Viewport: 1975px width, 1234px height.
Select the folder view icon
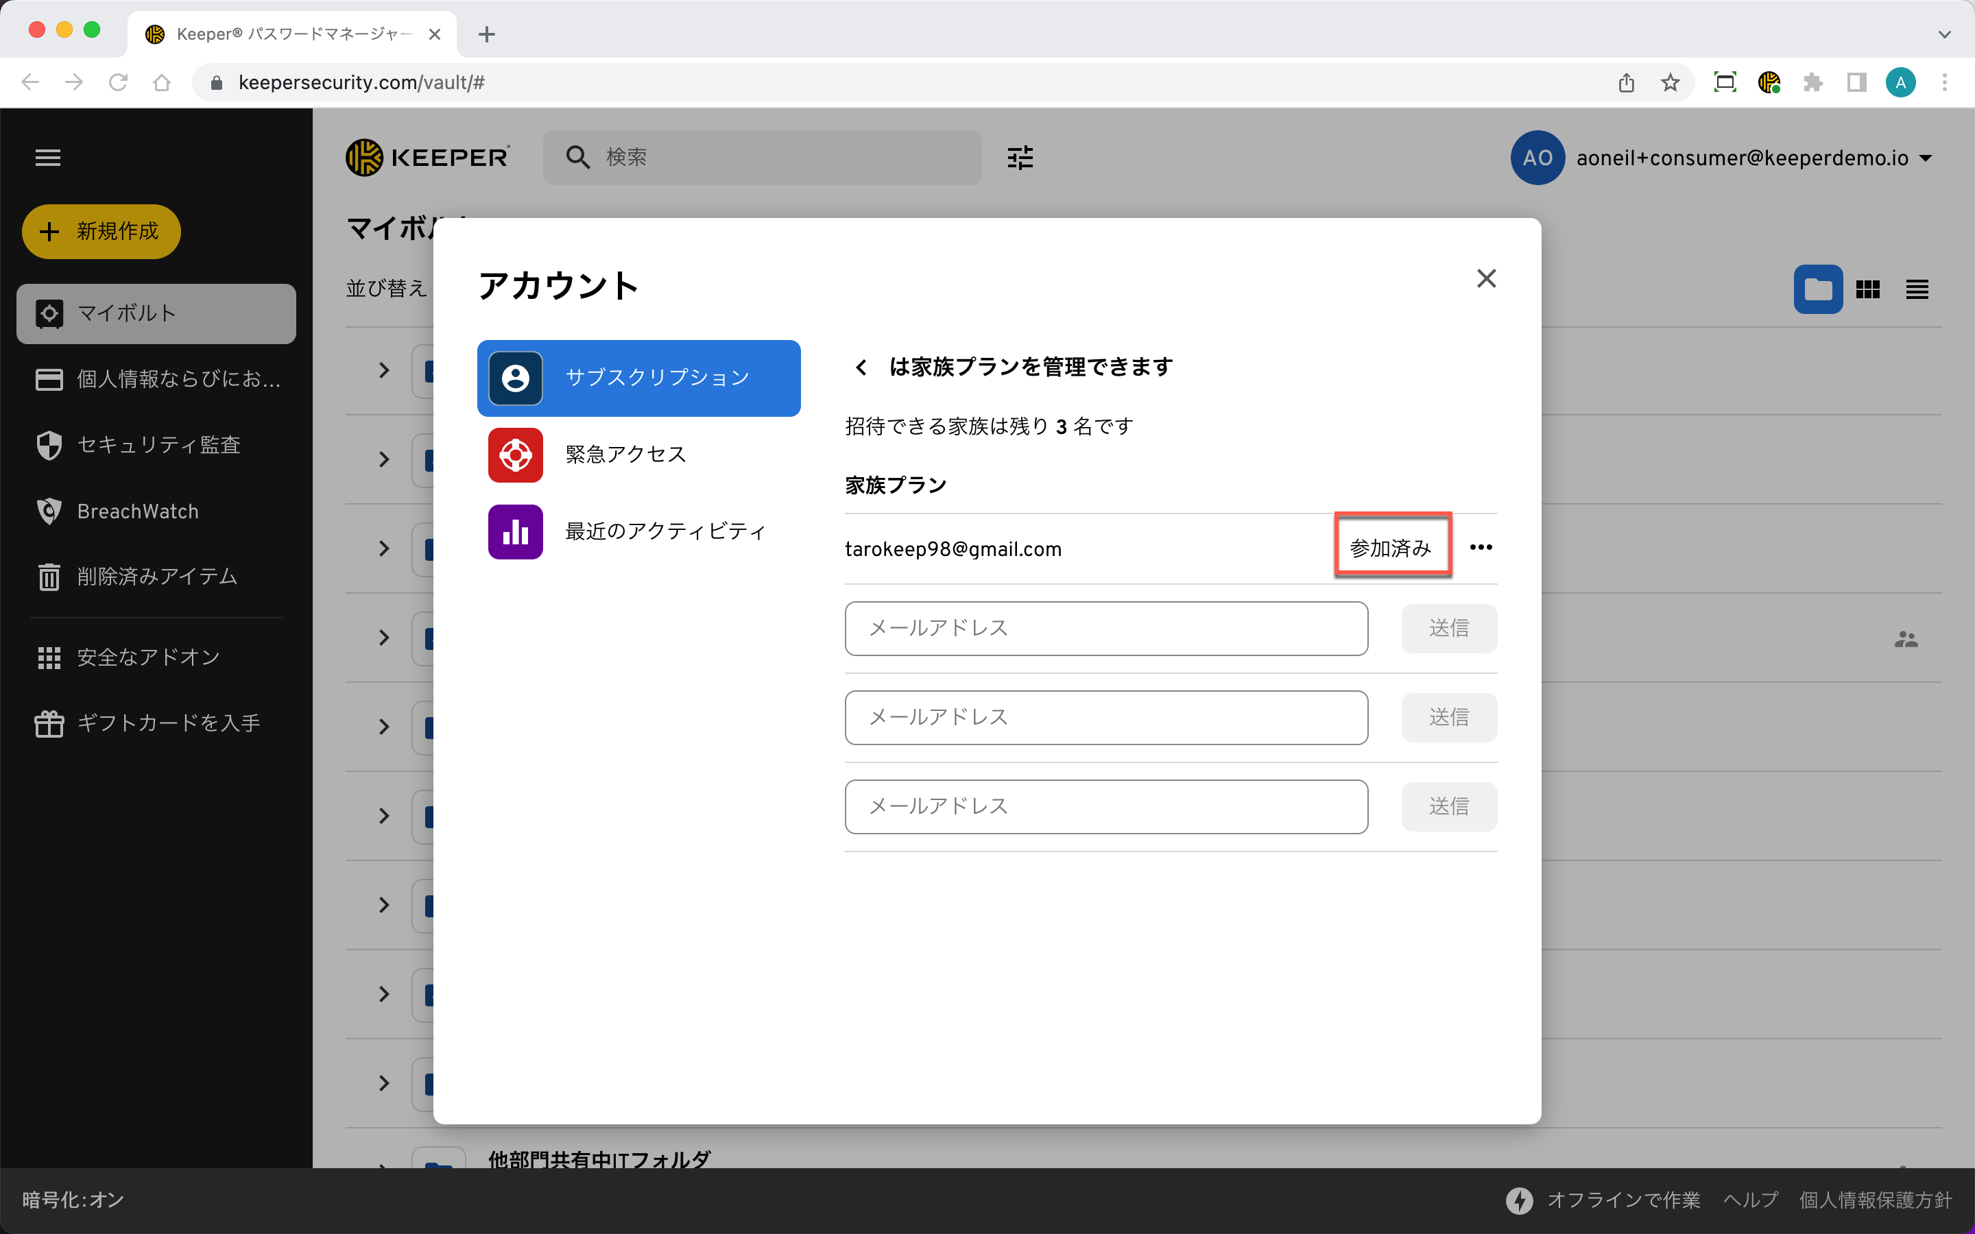click(x=1817, y=290)
